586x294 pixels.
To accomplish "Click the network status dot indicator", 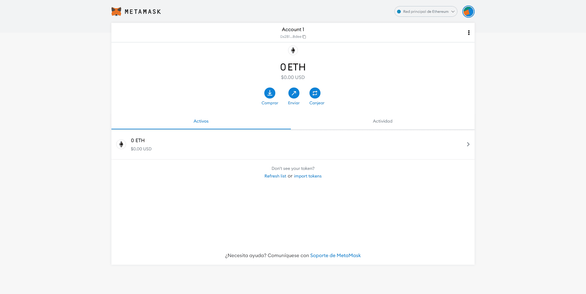I will (x=399, y=12).
